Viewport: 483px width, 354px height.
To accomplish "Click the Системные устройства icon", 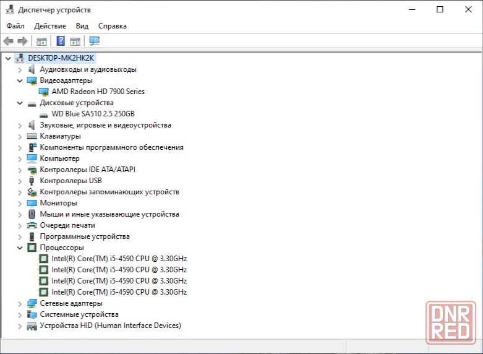I will [x=32, y=314].
